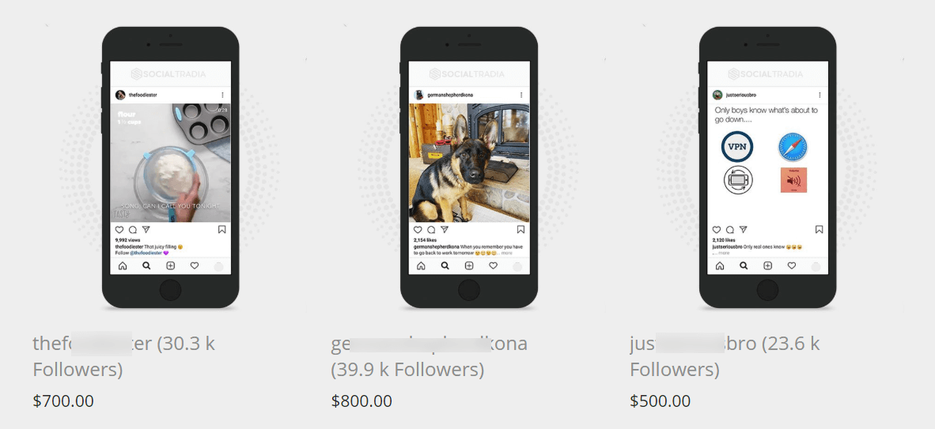The width and height of the screenshot is (935, 429).
Task: Tap the new post plus icon in third phone
Action: tap(767, 265)
